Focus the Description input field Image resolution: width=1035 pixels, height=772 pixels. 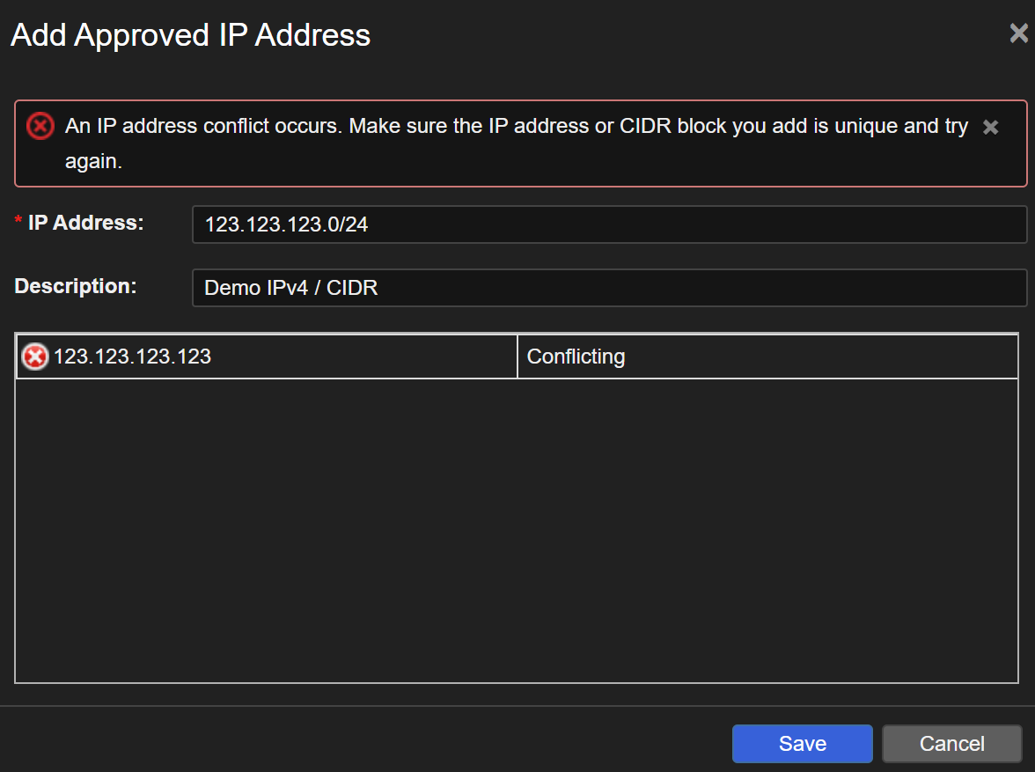[608, 288]
